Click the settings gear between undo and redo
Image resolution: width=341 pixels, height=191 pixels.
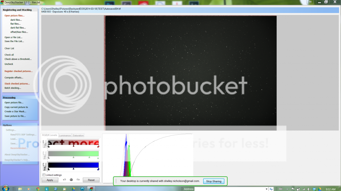[x=71, y=180]
